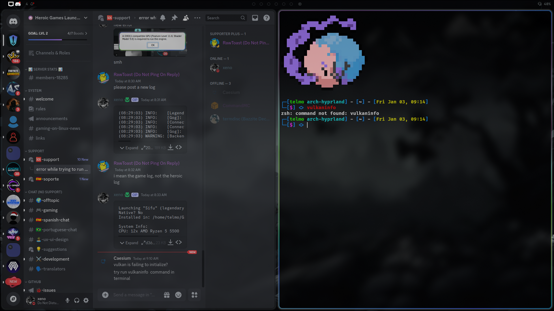This screenshot has height=311, width=554.
Task: Open the emoji picker smiley
Action: (178, 295)
